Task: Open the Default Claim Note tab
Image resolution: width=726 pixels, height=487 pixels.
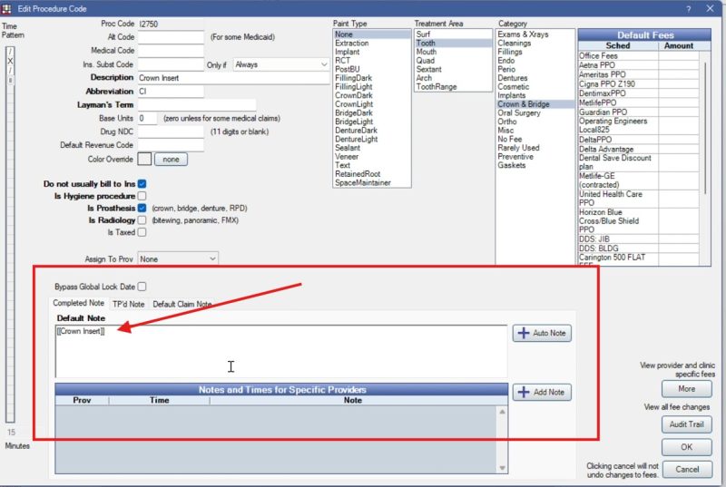Action: point(182,304)
